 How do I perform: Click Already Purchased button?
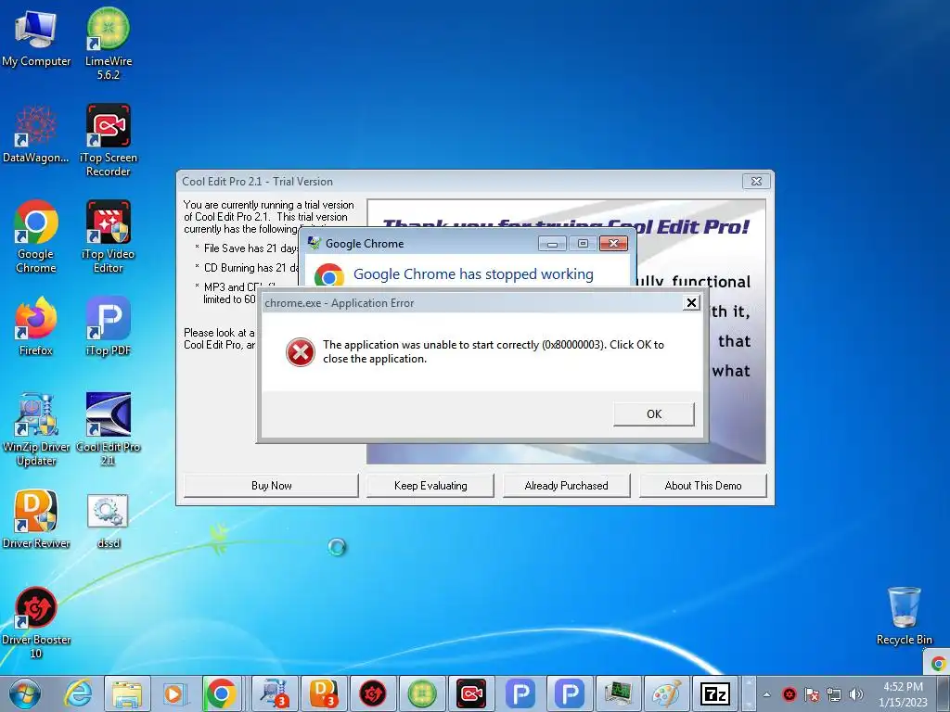tap(567, 486)
